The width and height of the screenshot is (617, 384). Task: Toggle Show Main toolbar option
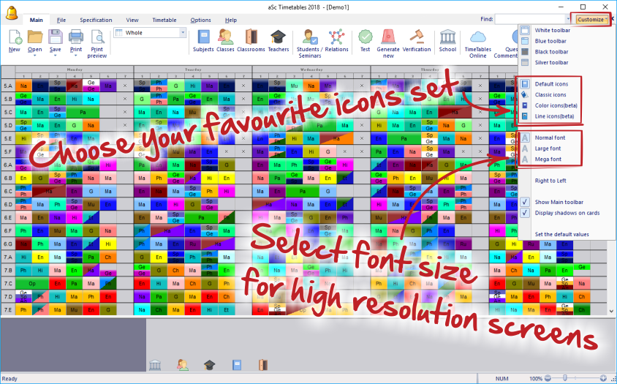pos(559,202)
